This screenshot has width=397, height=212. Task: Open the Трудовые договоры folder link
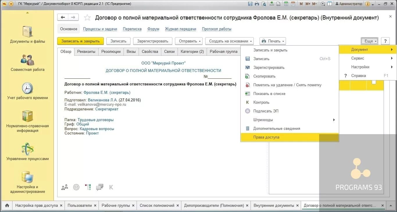[x=96, y=120]
